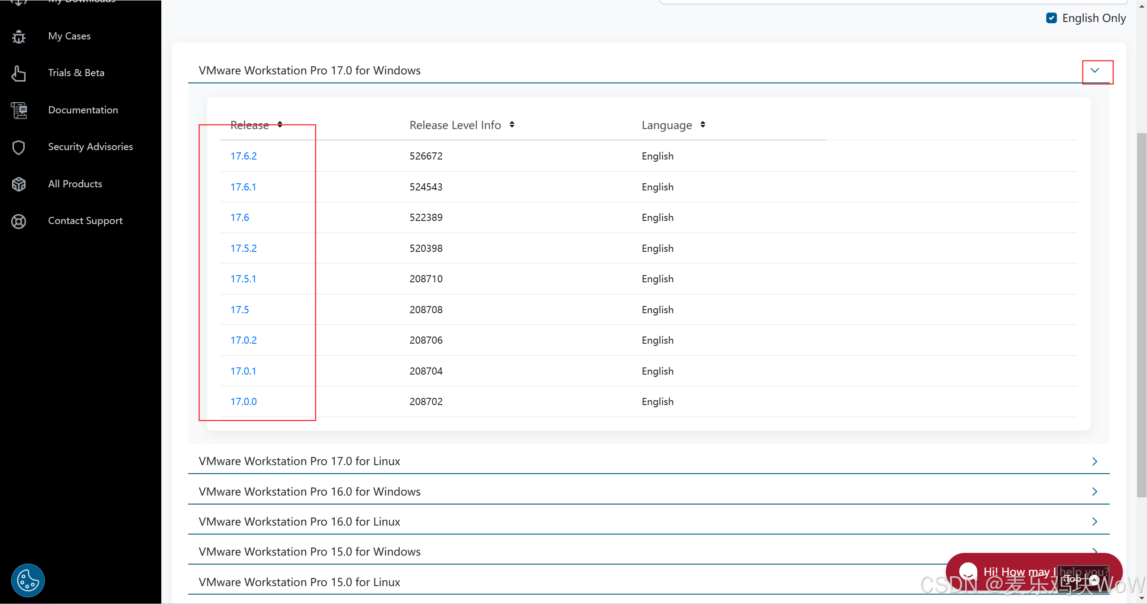Image resolution: width=1147 pixels, height=604 pixels.
Task: Click the Documentation sidebar icon
Action: (19, 110)
